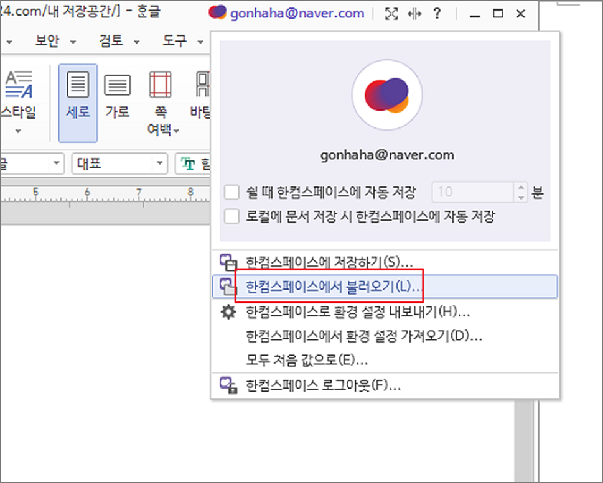Expand the 스타일 dropdown arrow
Screen dimensions: 603x483
tap(18, 131)
